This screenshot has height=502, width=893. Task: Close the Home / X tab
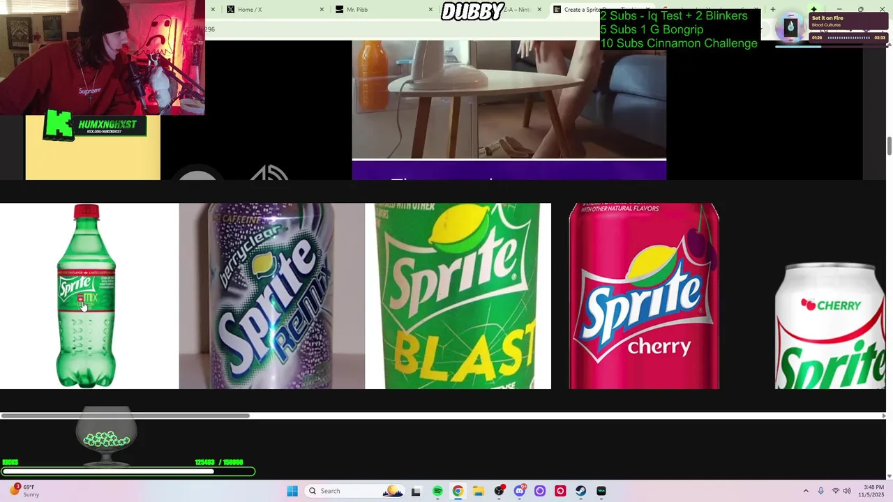coord(322,10)
